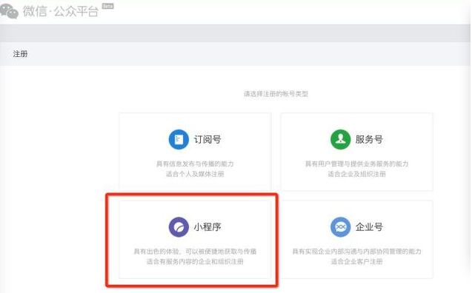Select the 服务号 account type title
Viewport: 472px width, 293px height.
369,139
